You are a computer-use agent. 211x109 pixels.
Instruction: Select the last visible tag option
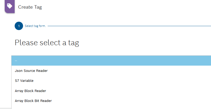pyautogui.click(x=33, y=101)
